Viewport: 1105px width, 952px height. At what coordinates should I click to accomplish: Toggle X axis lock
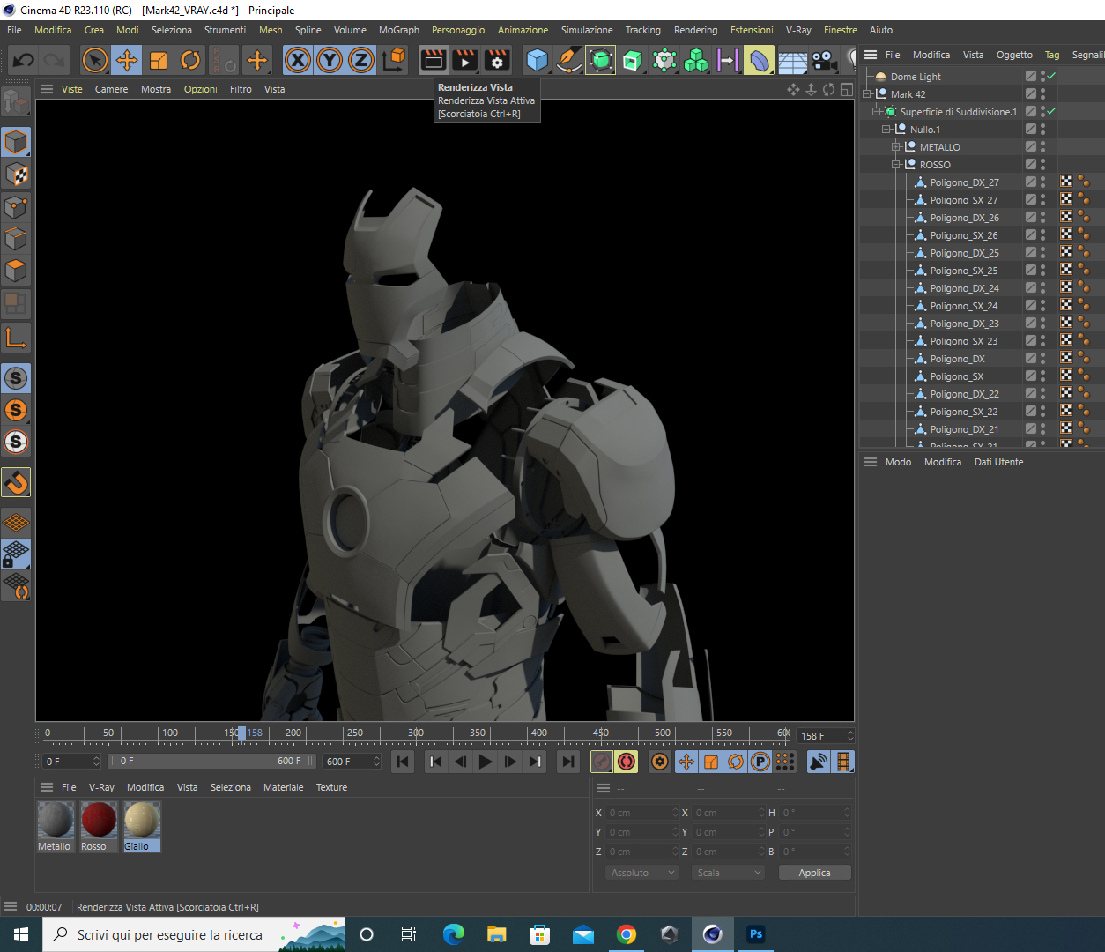(x=298, y=60)
